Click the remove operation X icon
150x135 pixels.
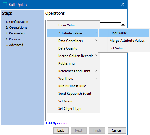tap(123, 24)
